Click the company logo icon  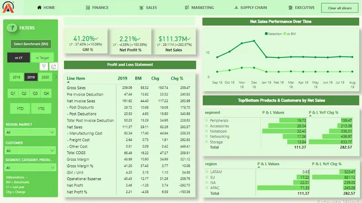[x=8, y=7]
